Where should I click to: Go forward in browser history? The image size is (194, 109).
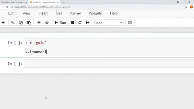(3, 7)
